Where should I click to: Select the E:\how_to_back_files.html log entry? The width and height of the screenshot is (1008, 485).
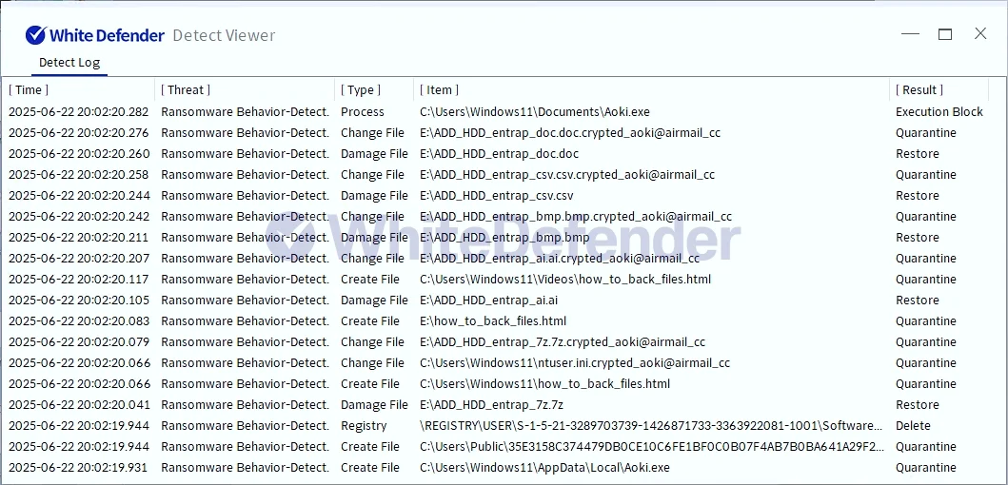coord(493,321)
